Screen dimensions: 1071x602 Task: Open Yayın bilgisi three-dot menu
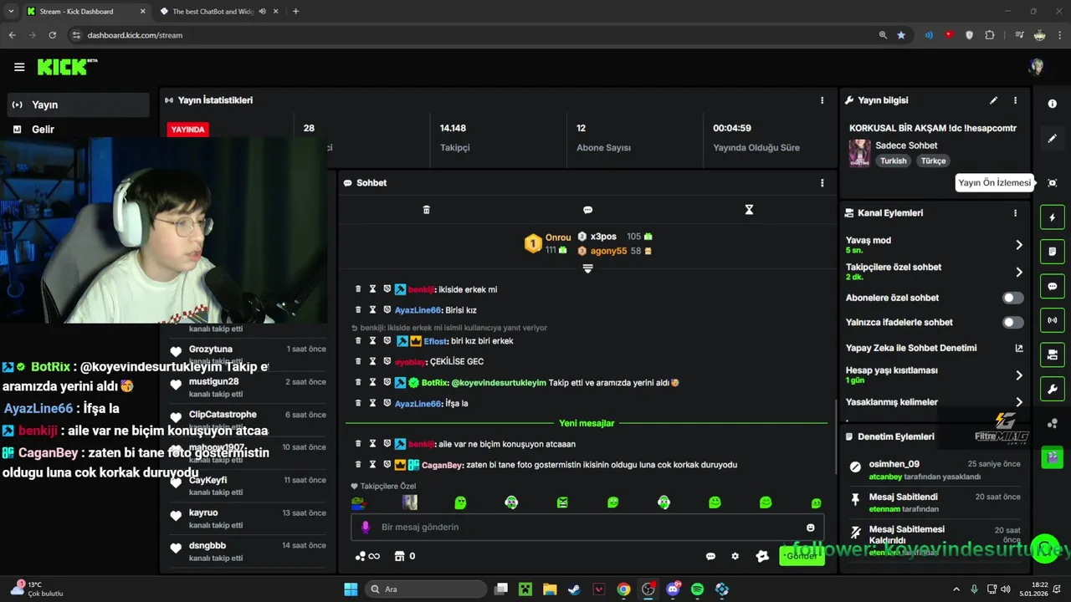pyautogui.click(x=1015, y=100)
